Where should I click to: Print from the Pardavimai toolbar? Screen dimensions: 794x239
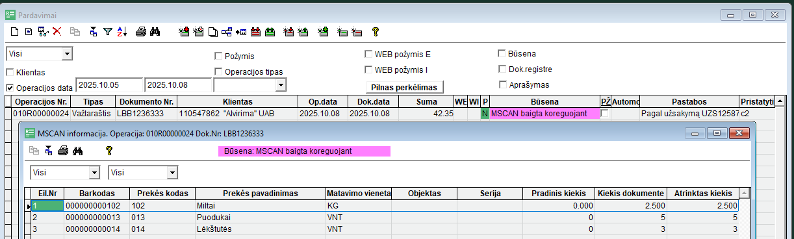point(140,31)
